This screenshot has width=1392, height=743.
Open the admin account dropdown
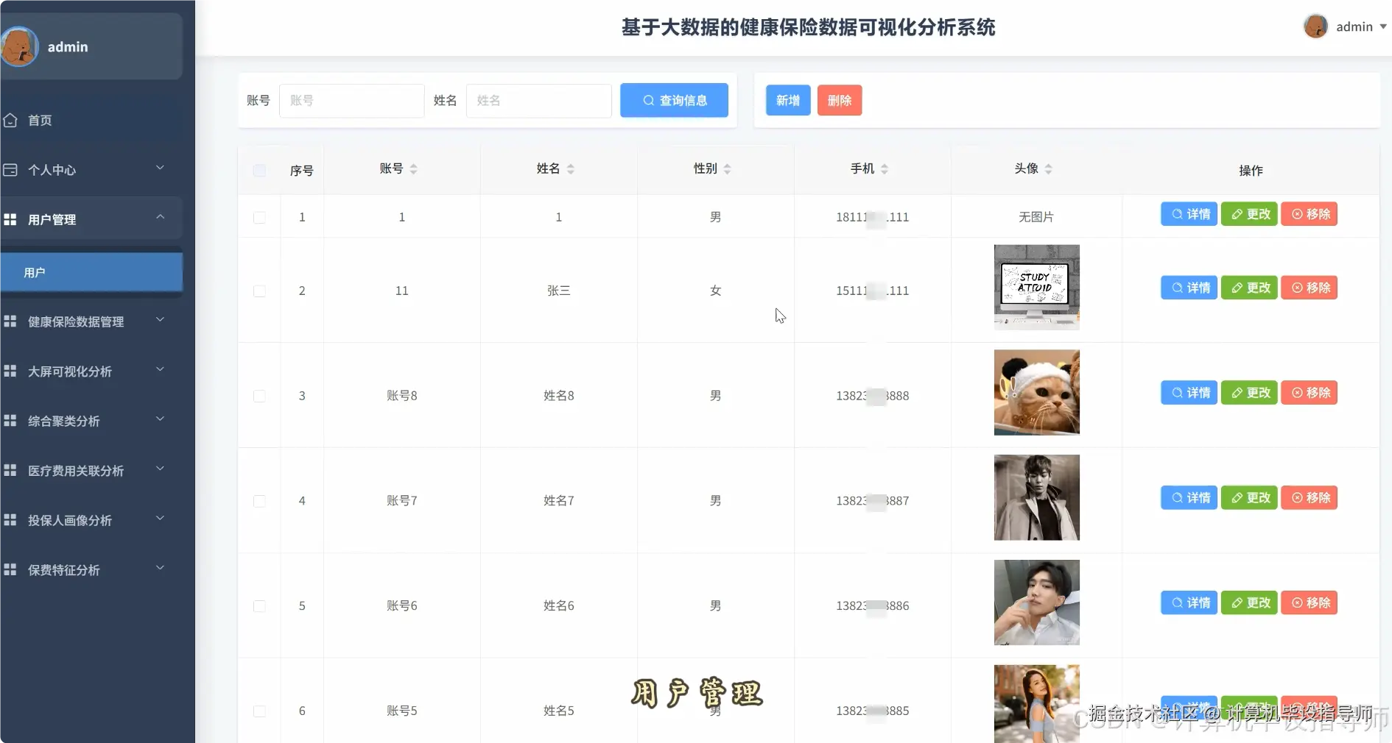point(1359,26)
